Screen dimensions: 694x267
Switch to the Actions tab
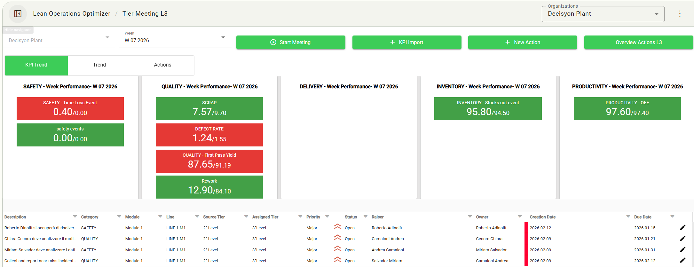[x=162, y=65]
